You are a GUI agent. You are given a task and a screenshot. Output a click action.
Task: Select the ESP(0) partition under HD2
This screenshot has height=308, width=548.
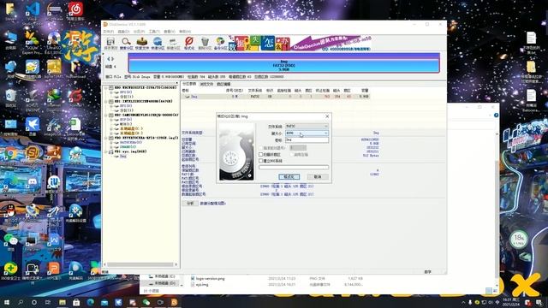pyautogui.click(x=126, y=120)
